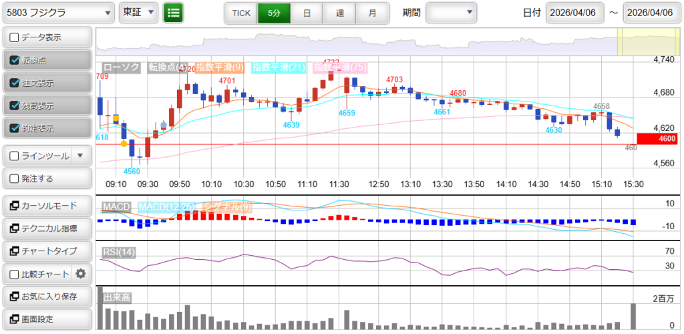This screenshot has width=684, height=334.
Task: Toggle the 注文表示 checkbox off
Action: [x=15, y=83]
